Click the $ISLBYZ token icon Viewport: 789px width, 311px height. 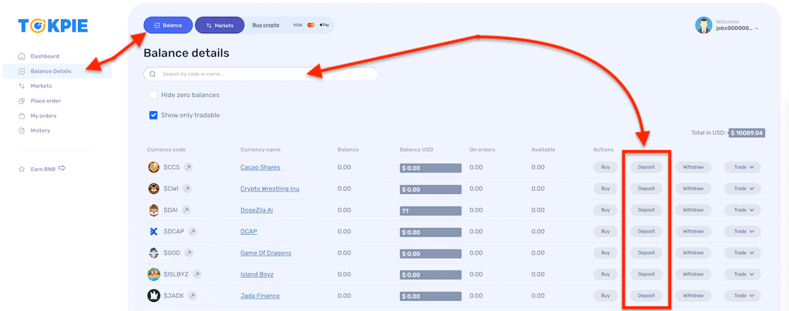pyautogui.click(x=154, y=274)
